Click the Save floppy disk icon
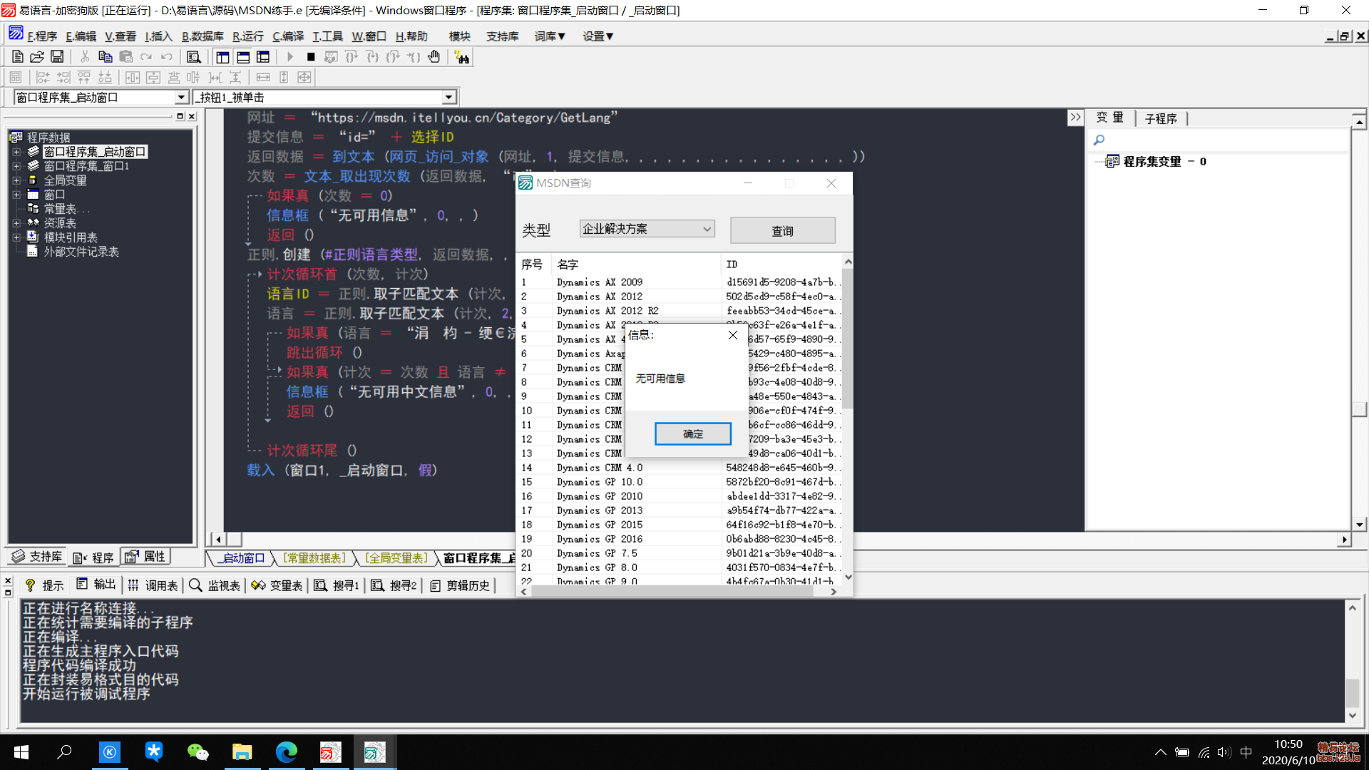Screen dimensions: 1369x770 [x=57, y=57]
